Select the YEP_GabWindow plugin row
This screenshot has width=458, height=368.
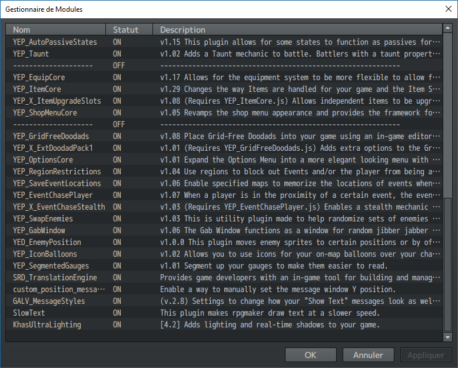pos(224,230)
